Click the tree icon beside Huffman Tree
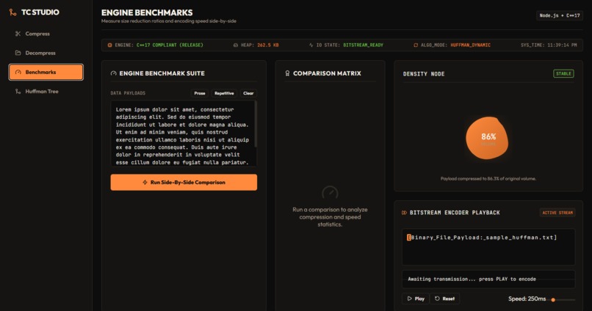This screenshot has height=311, width=592. [18, 91]
